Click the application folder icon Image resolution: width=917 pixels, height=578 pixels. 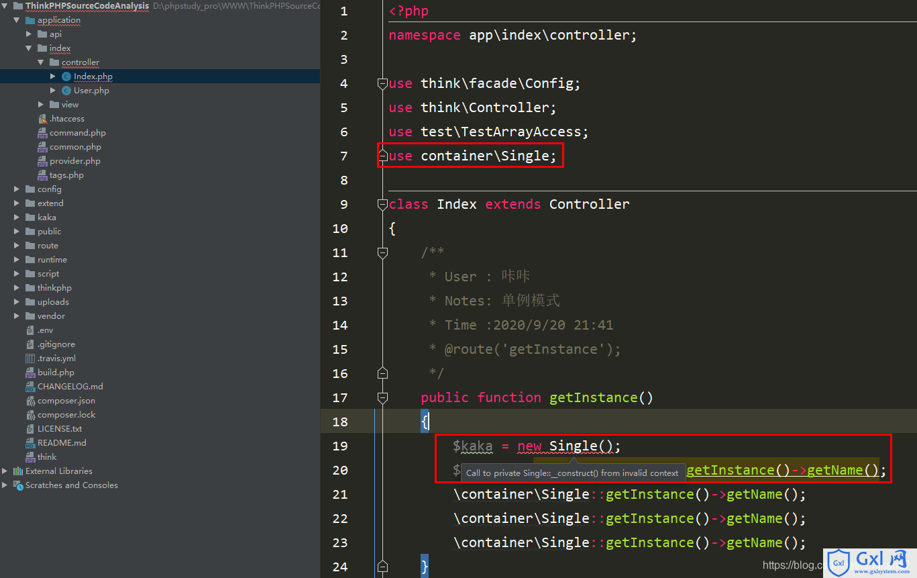[x=30, y=20]
